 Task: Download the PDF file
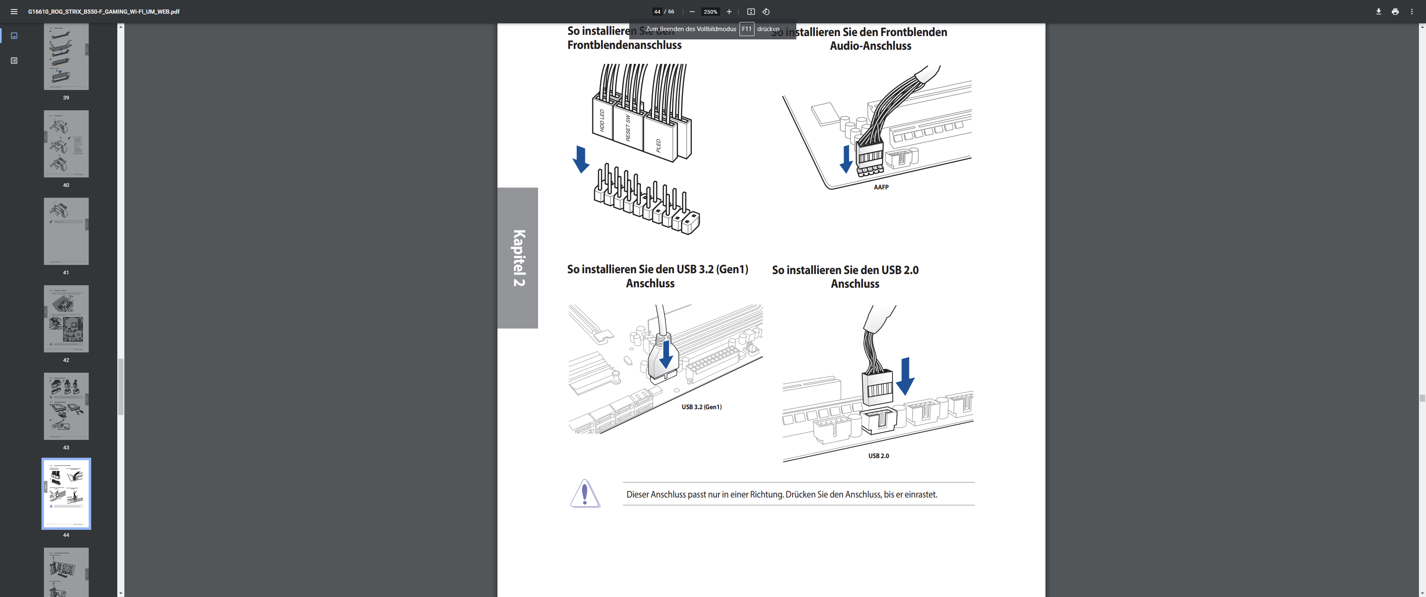1378,12
